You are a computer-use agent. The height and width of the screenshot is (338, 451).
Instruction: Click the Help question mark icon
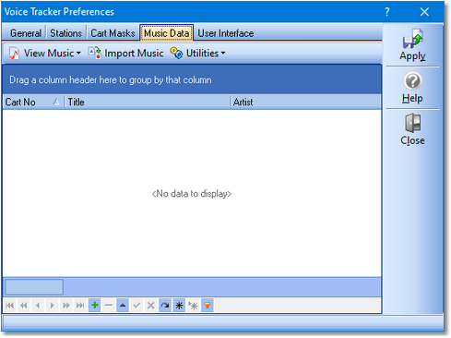(413, 81)
